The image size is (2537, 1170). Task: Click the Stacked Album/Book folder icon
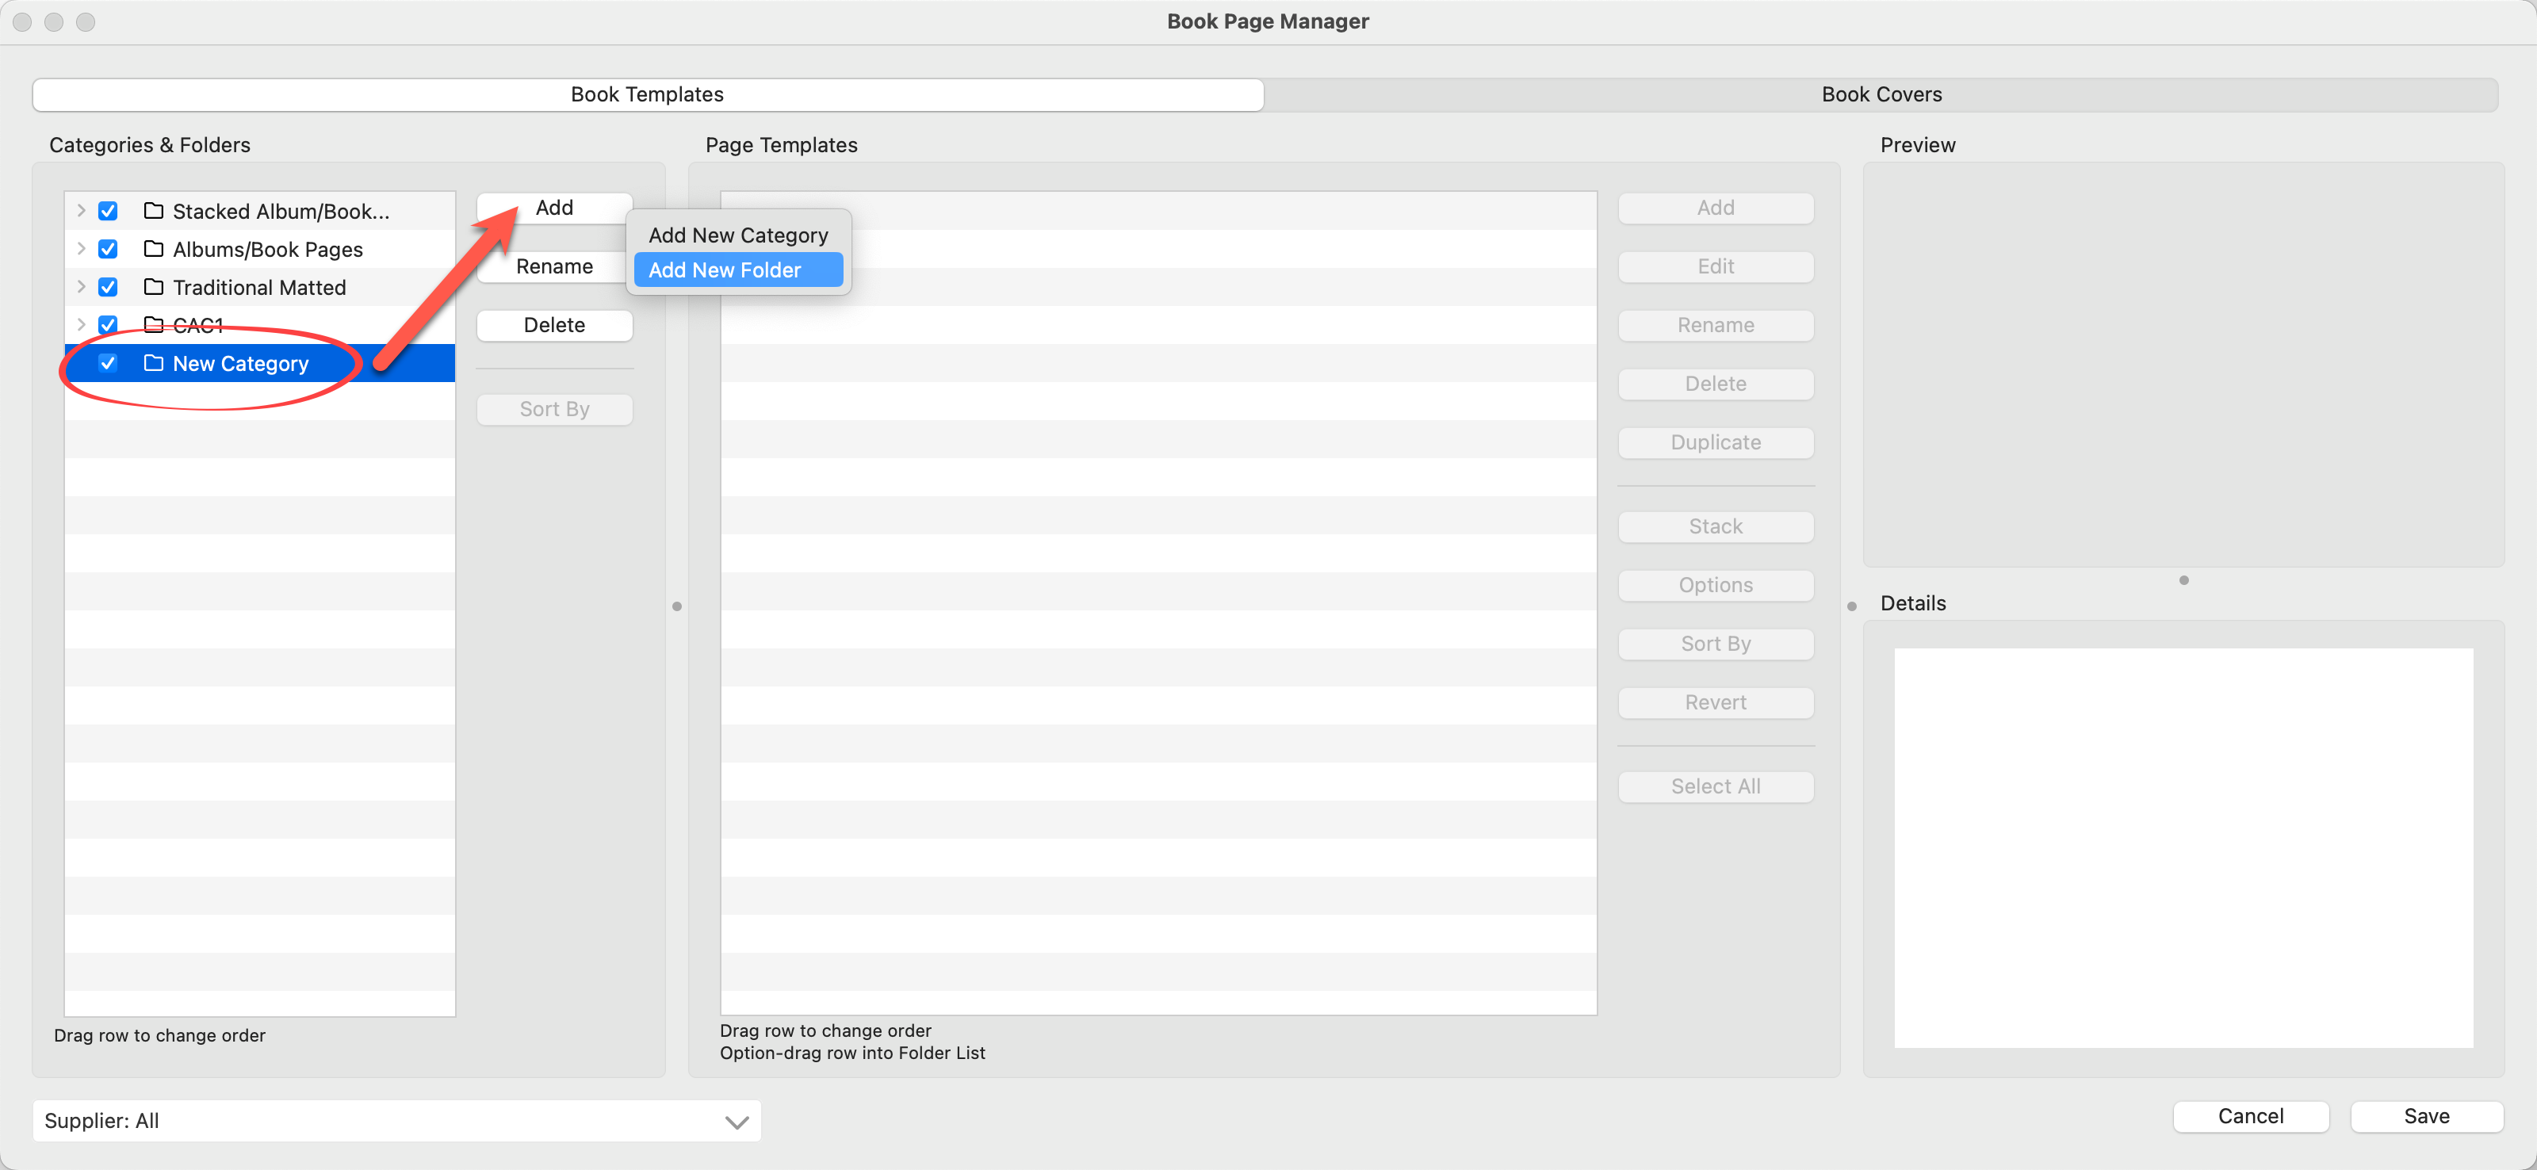(x=154, y=211)
